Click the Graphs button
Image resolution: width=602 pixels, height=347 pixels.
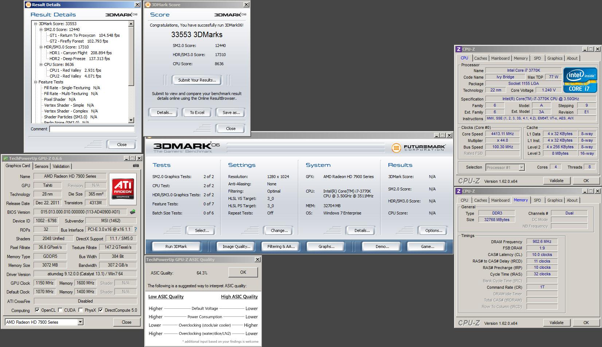point(326,247)
